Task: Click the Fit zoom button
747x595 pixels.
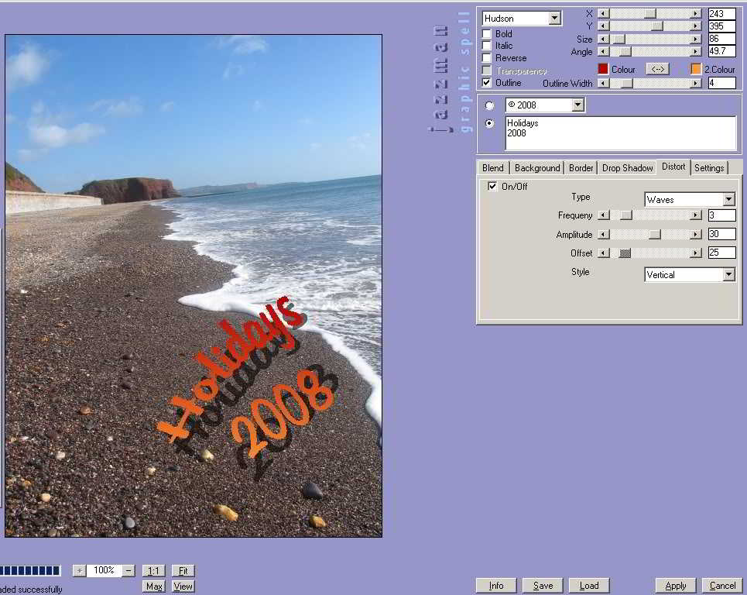Action: tap(183, 571)
